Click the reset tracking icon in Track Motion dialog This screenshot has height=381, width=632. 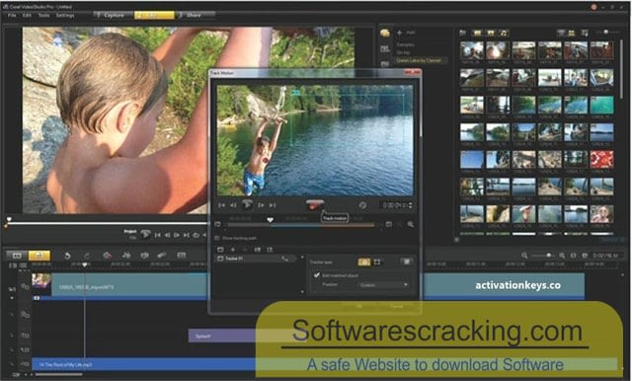(x=362, y=205)
